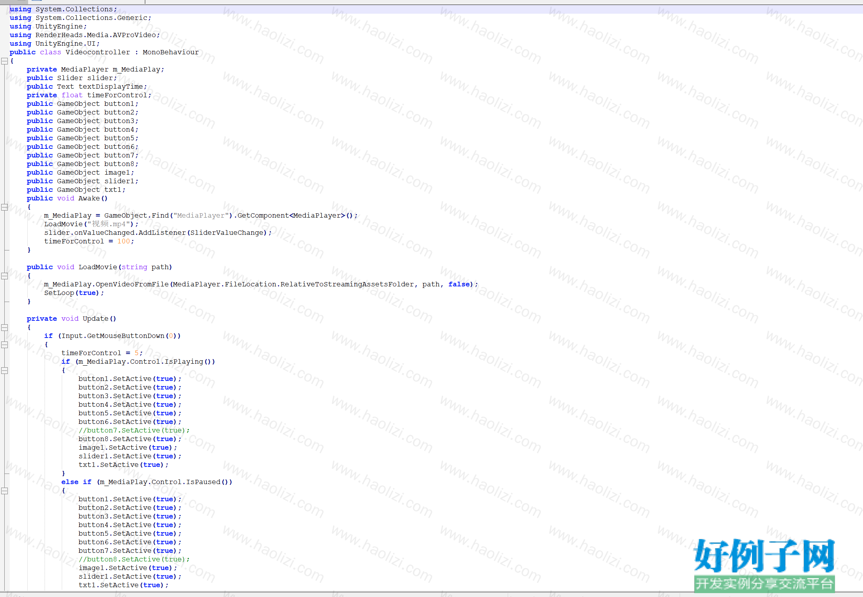Screen dimensions: 863x597
Task: Click the line LoadMovie("视频.mp4");
Action: [91, 224]
